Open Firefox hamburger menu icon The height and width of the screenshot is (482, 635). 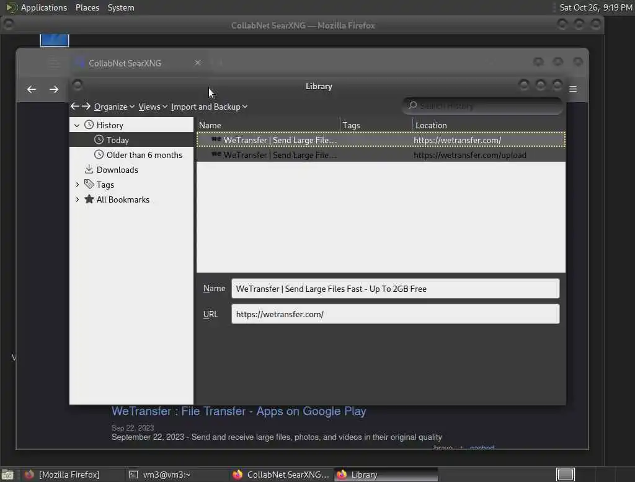pyautogui.click(x=572, y=89)
